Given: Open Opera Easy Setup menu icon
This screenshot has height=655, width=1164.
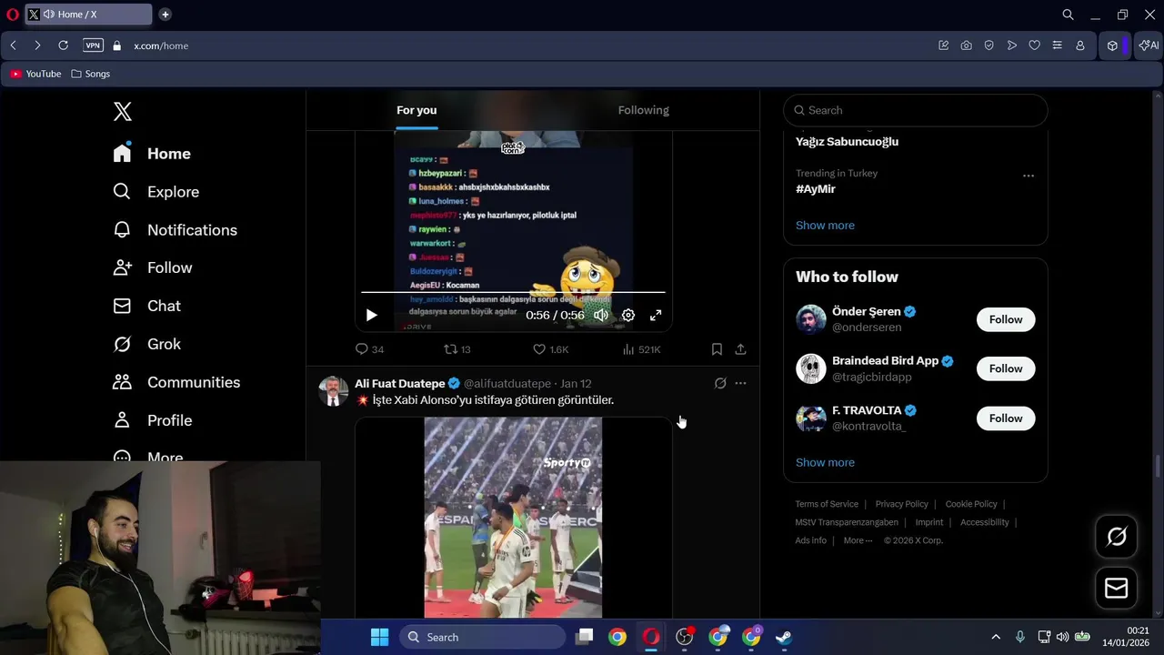Looking at the screenshot, I should pyautogui.click(x=1057, y=45).
